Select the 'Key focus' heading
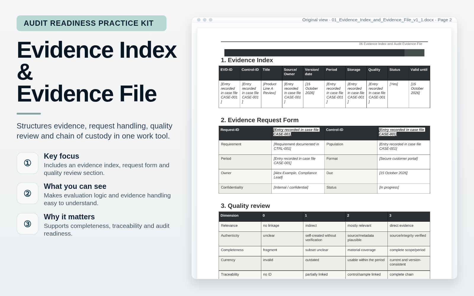This screenshot has width=474, height=296. (61, 156)
